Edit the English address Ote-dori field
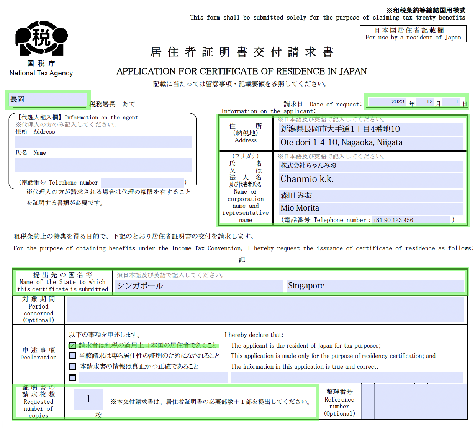Screen dimensions: 475x428 [x=370, y=143]
